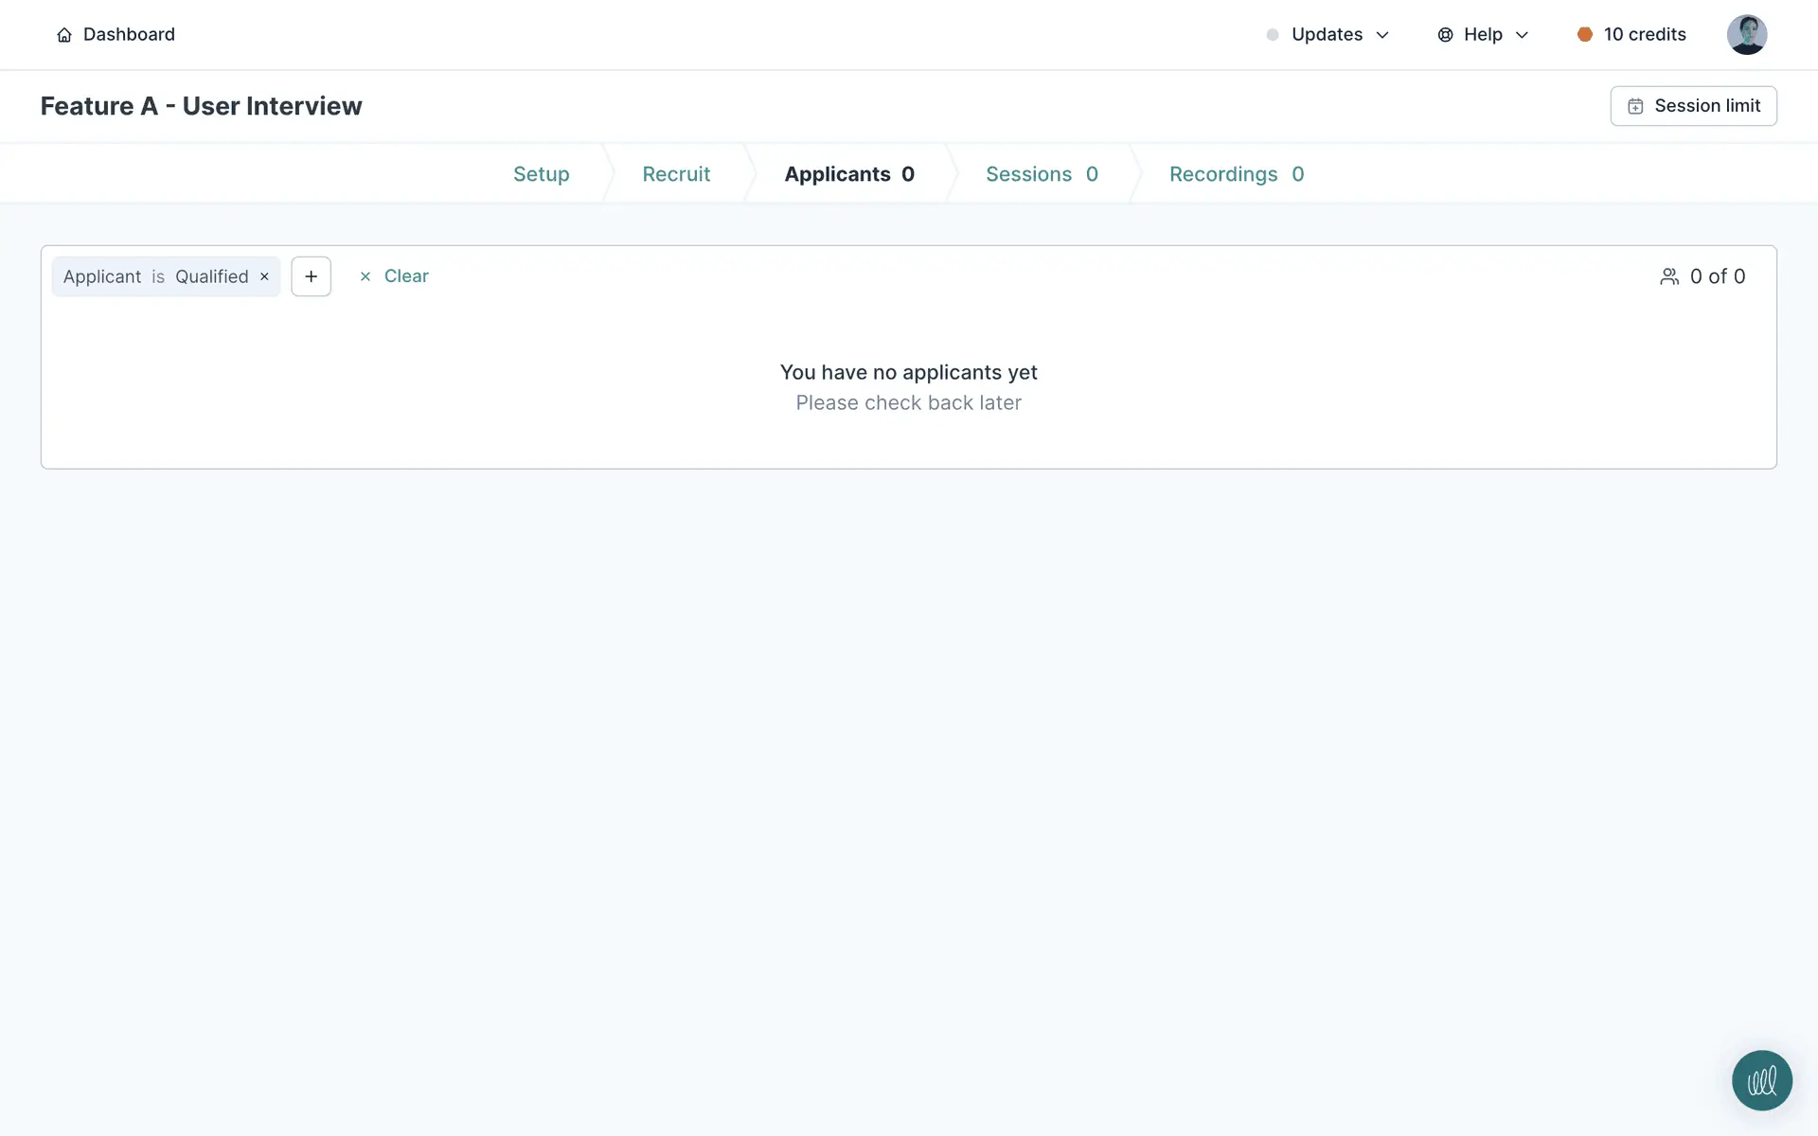Open the chat widget bubble icon

point(1761,1080)
